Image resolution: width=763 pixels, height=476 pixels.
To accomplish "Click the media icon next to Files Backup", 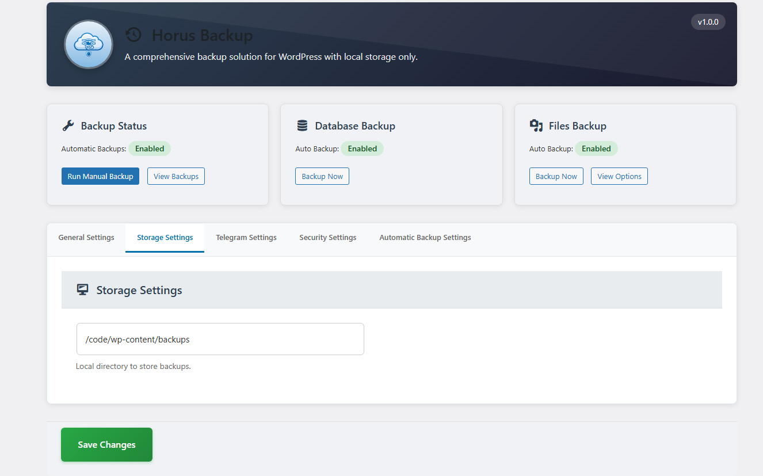I will pyautogui.click(x=536, y=125).
